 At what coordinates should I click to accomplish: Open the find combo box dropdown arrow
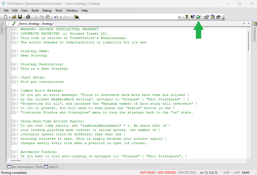(x=179, y=17)
